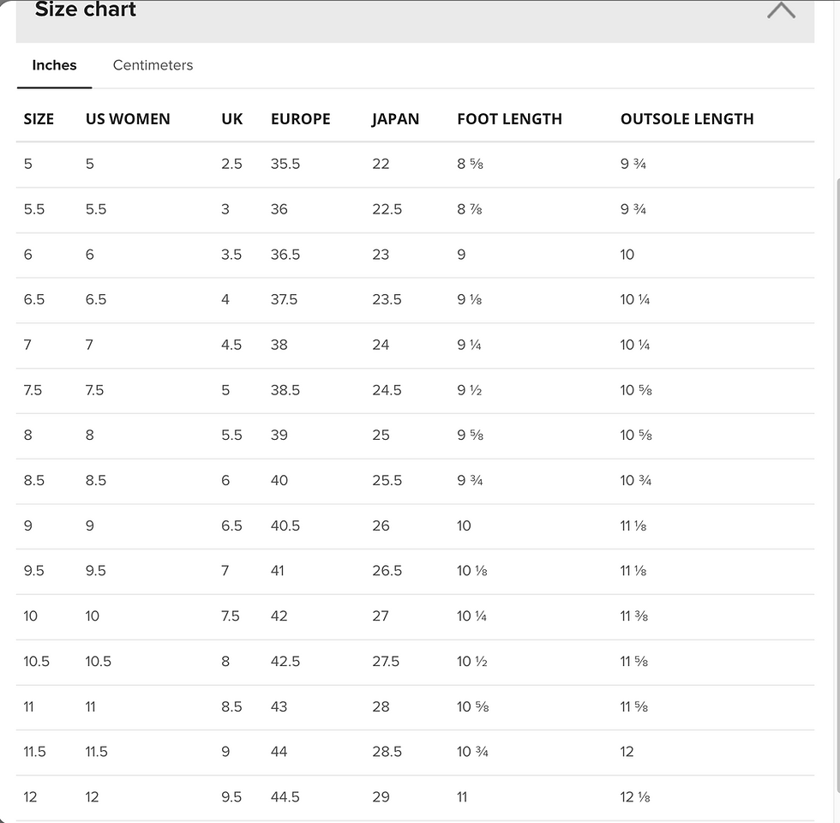Select the Europe 35.5 cell
840x823 pixels.
point(285,164)
